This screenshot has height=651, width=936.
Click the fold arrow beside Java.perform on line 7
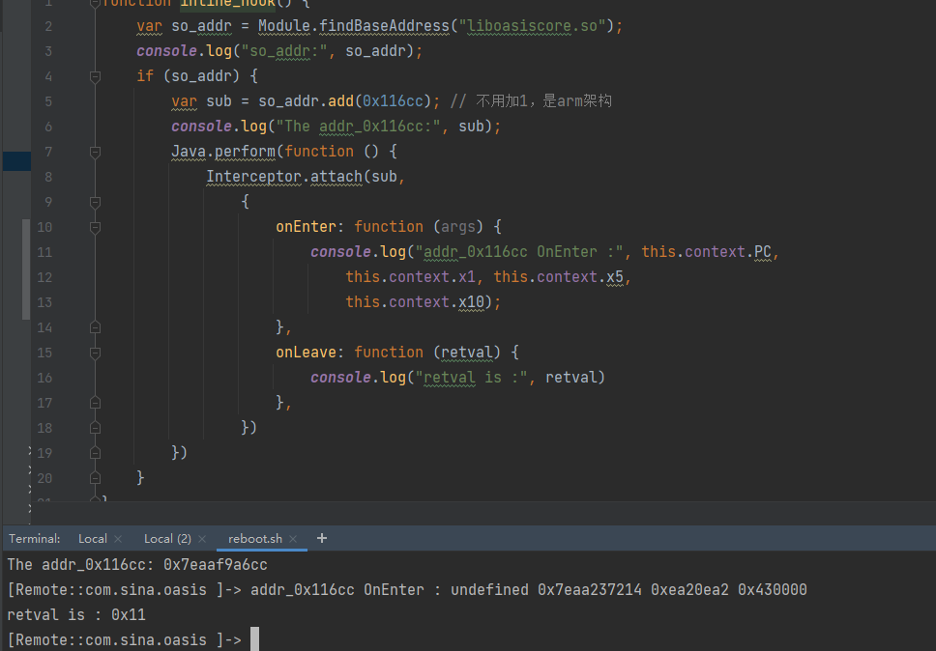click(x=95, y=152)
